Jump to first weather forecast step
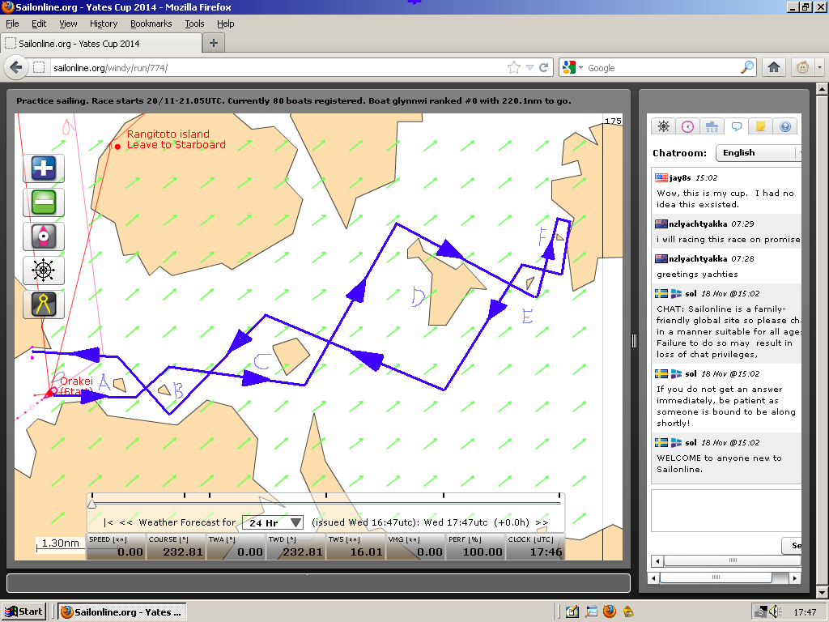Image resolution: width=829 pixels, height=622 pixels. (x=108, y=522)
